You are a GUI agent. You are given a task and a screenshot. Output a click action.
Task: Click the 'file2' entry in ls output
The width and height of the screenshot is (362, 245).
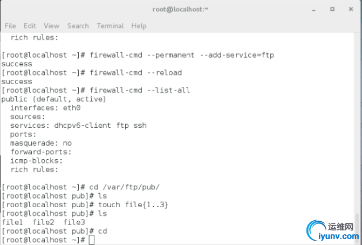[43, 222]
